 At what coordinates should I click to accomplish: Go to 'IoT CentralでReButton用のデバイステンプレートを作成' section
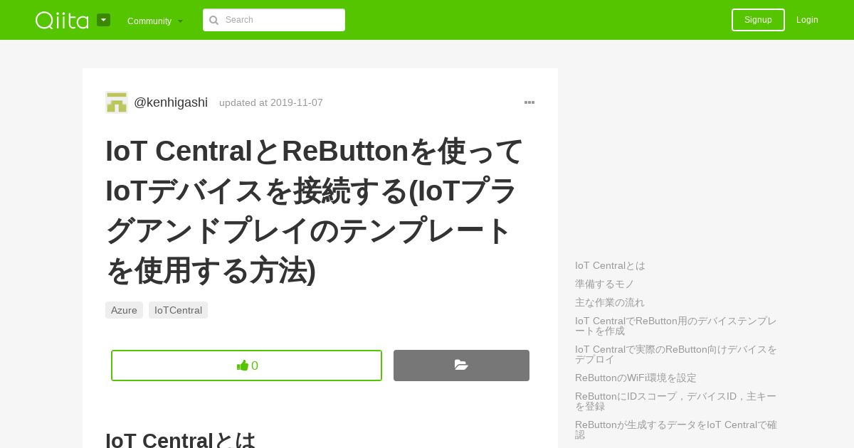click(676, 326)
